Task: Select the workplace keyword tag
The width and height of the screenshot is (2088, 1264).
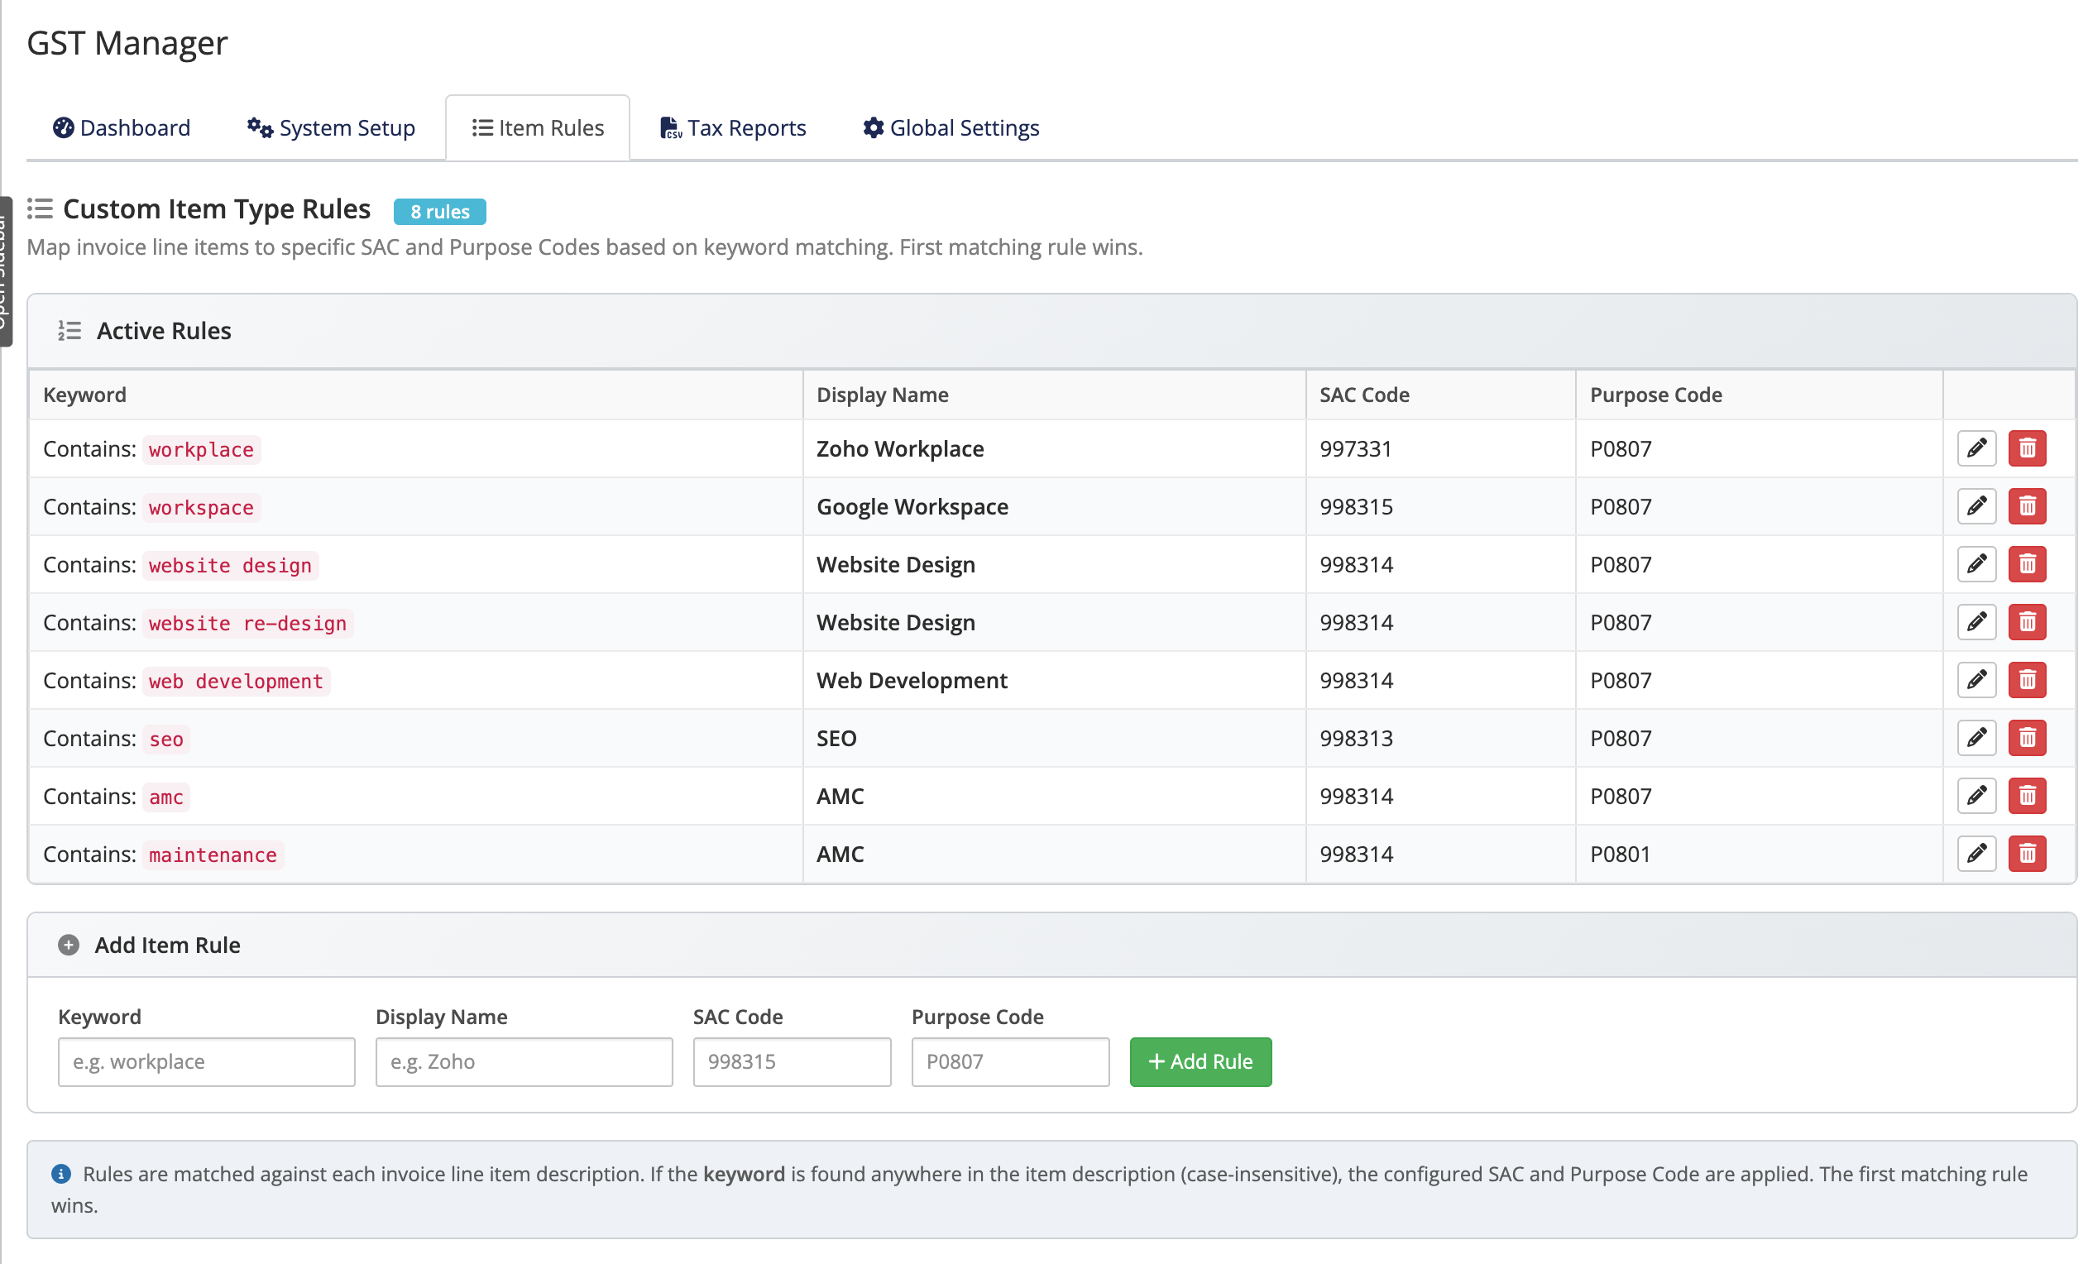Action: [202, 449]
